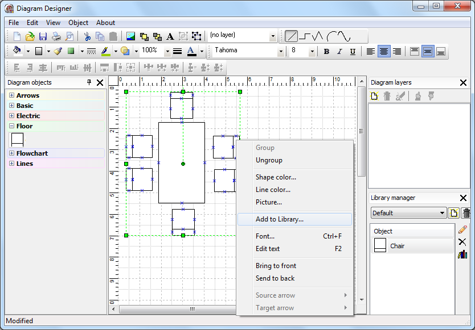Add a new layer in Diagram layers

(x=375, y=96)
